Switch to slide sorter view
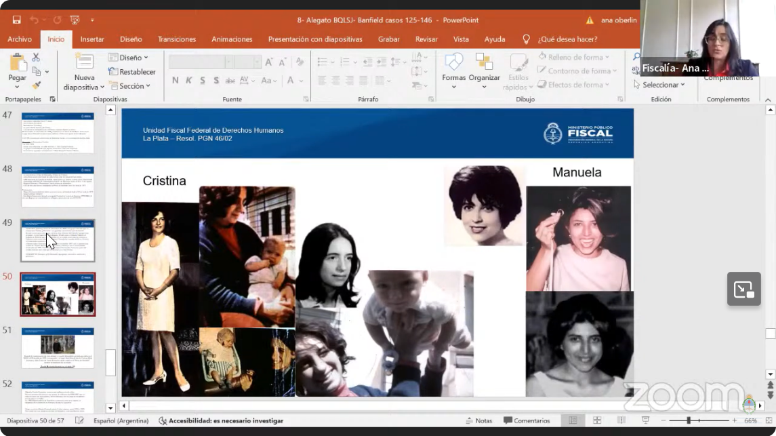 point(597,420)
